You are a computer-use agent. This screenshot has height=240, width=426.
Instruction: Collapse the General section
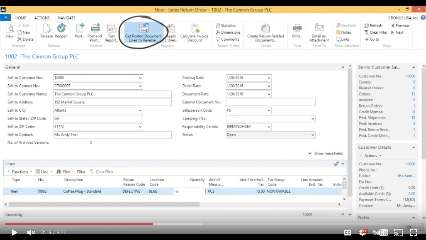(x=343, y=67)
